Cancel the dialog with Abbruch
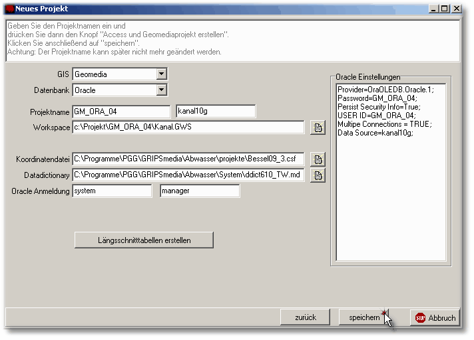This screenshot has height=340, width=474. point(435,317)
